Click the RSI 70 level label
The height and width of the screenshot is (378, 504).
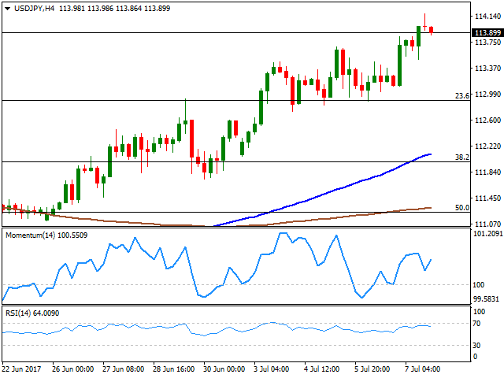click(476, 324)
